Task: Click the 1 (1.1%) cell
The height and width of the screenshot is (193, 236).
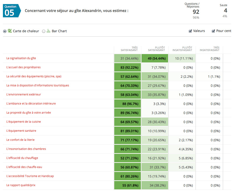Action: point(209,77)
